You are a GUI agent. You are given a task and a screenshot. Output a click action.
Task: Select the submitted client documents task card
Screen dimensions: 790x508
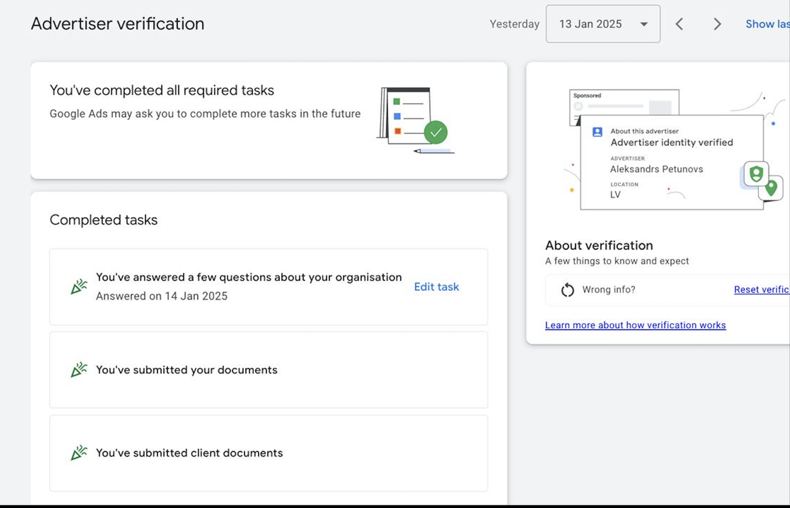pos(269,453)
